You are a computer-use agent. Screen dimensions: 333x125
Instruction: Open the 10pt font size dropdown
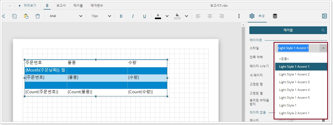tap(109, 16)
